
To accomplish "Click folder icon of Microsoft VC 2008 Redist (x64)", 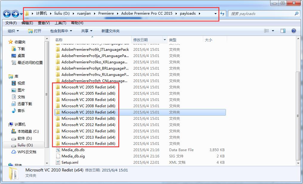I will (58, 100).
